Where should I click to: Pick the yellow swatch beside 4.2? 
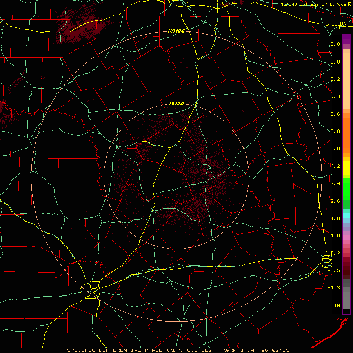(x=346, y=168)
